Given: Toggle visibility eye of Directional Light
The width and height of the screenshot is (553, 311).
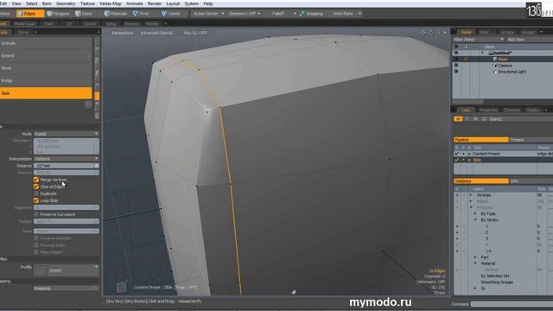Looking at the screenshot, I should pyautogui.click(x=456, y=72).
